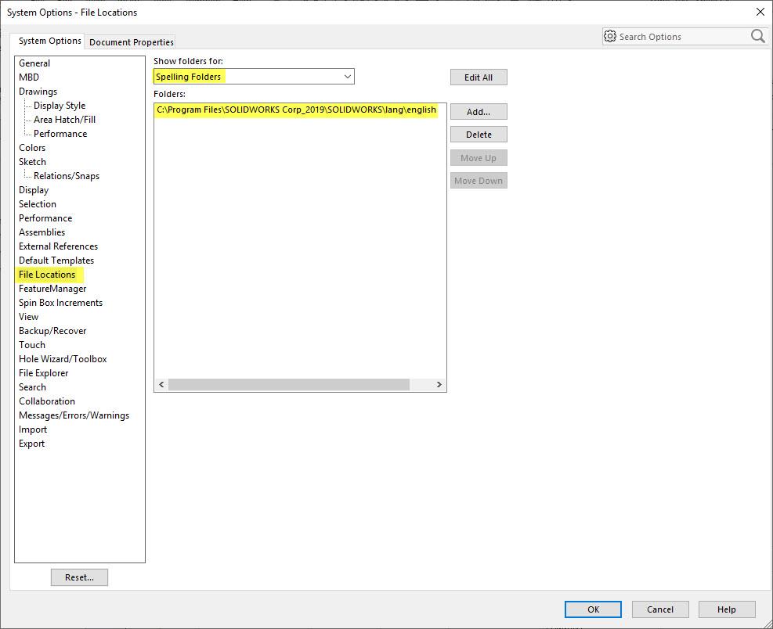This screenshot has height=629, width=773.
Task: Confirm changes with OK
Action: point(592,609)
